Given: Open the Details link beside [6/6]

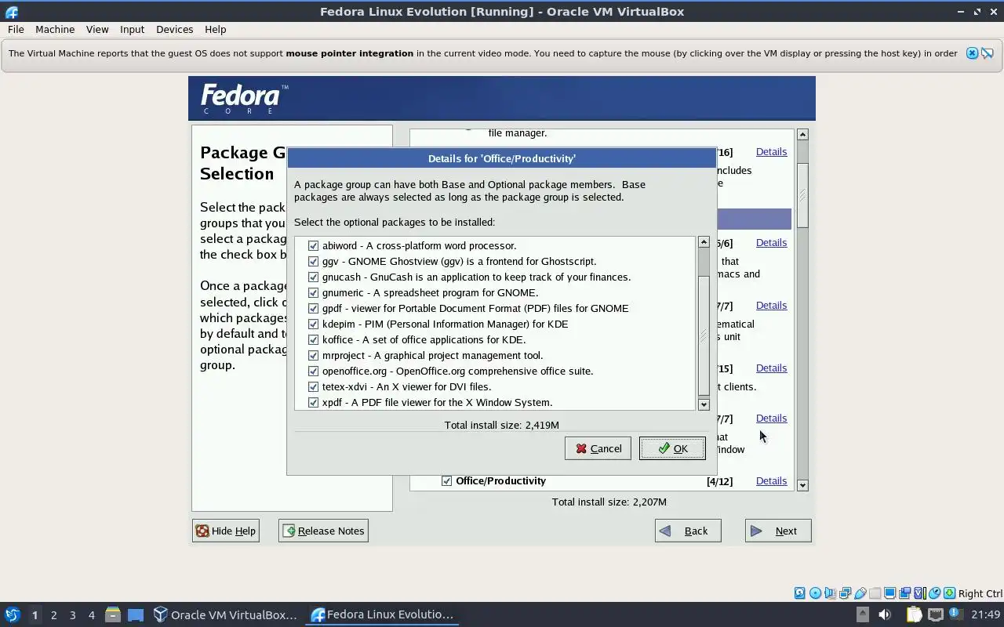Looking at the screenshot, I should (771, 242).
